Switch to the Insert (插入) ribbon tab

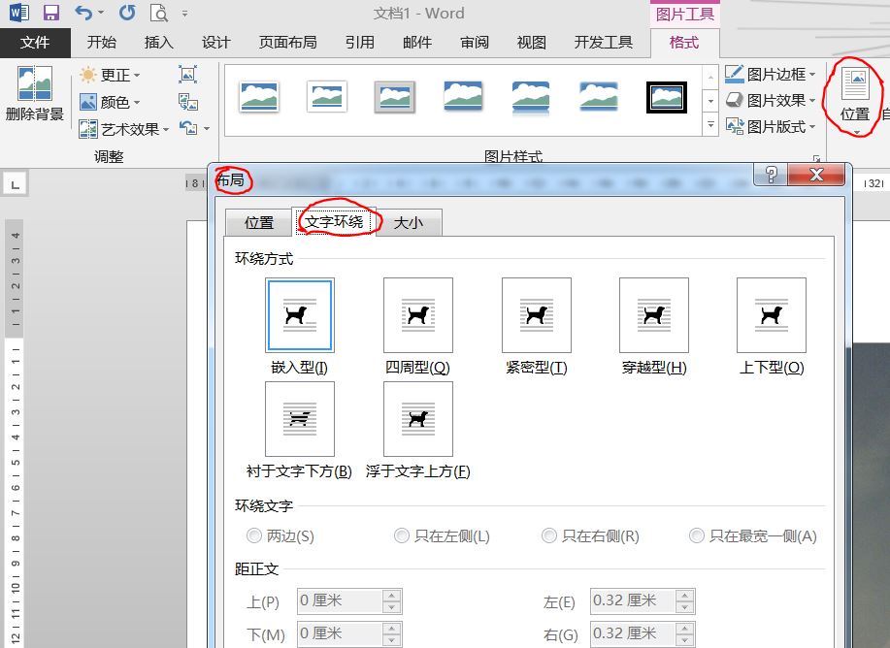(158, 43)
